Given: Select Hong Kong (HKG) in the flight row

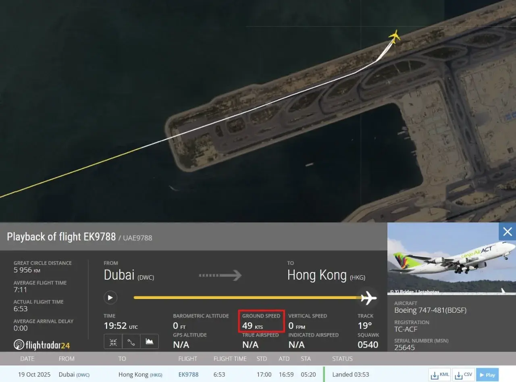Looking at the screenshot, I should tap(140, 374).
